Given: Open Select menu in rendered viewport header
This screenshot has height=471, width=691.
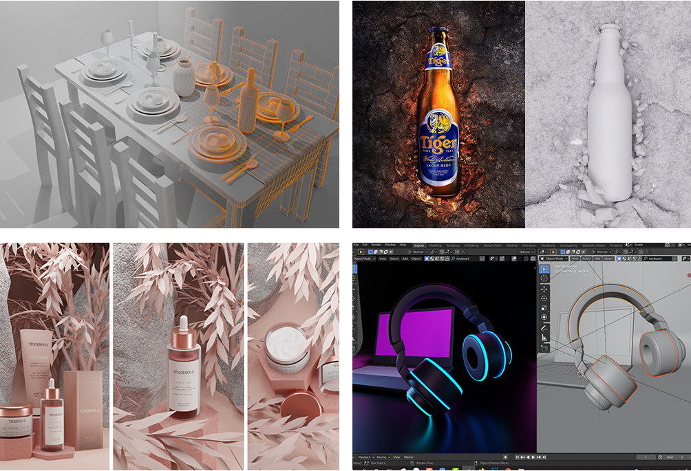Looking at the screenshot, I should [394, 259].
